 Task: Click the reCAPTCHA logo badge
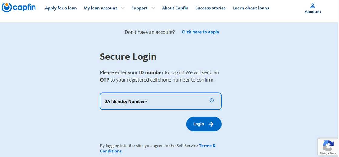coord(328,146)
